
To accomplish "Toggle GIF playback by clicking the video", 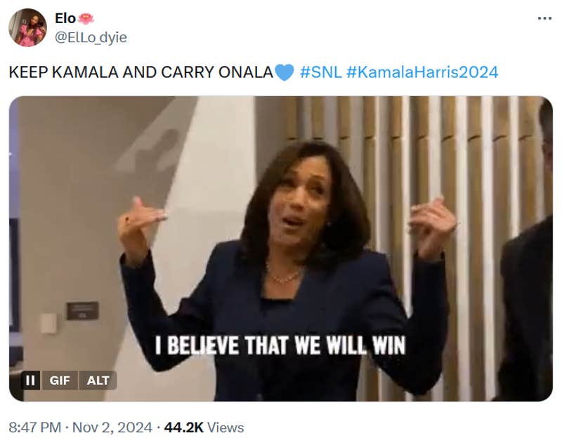I will pos(281,232).
